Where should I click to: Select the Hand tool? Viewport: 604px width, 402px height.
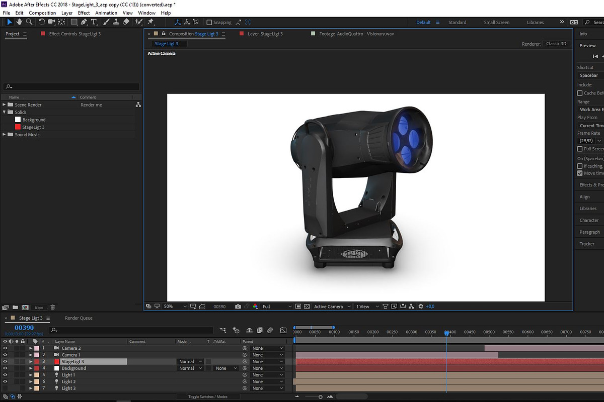(19, 22)
